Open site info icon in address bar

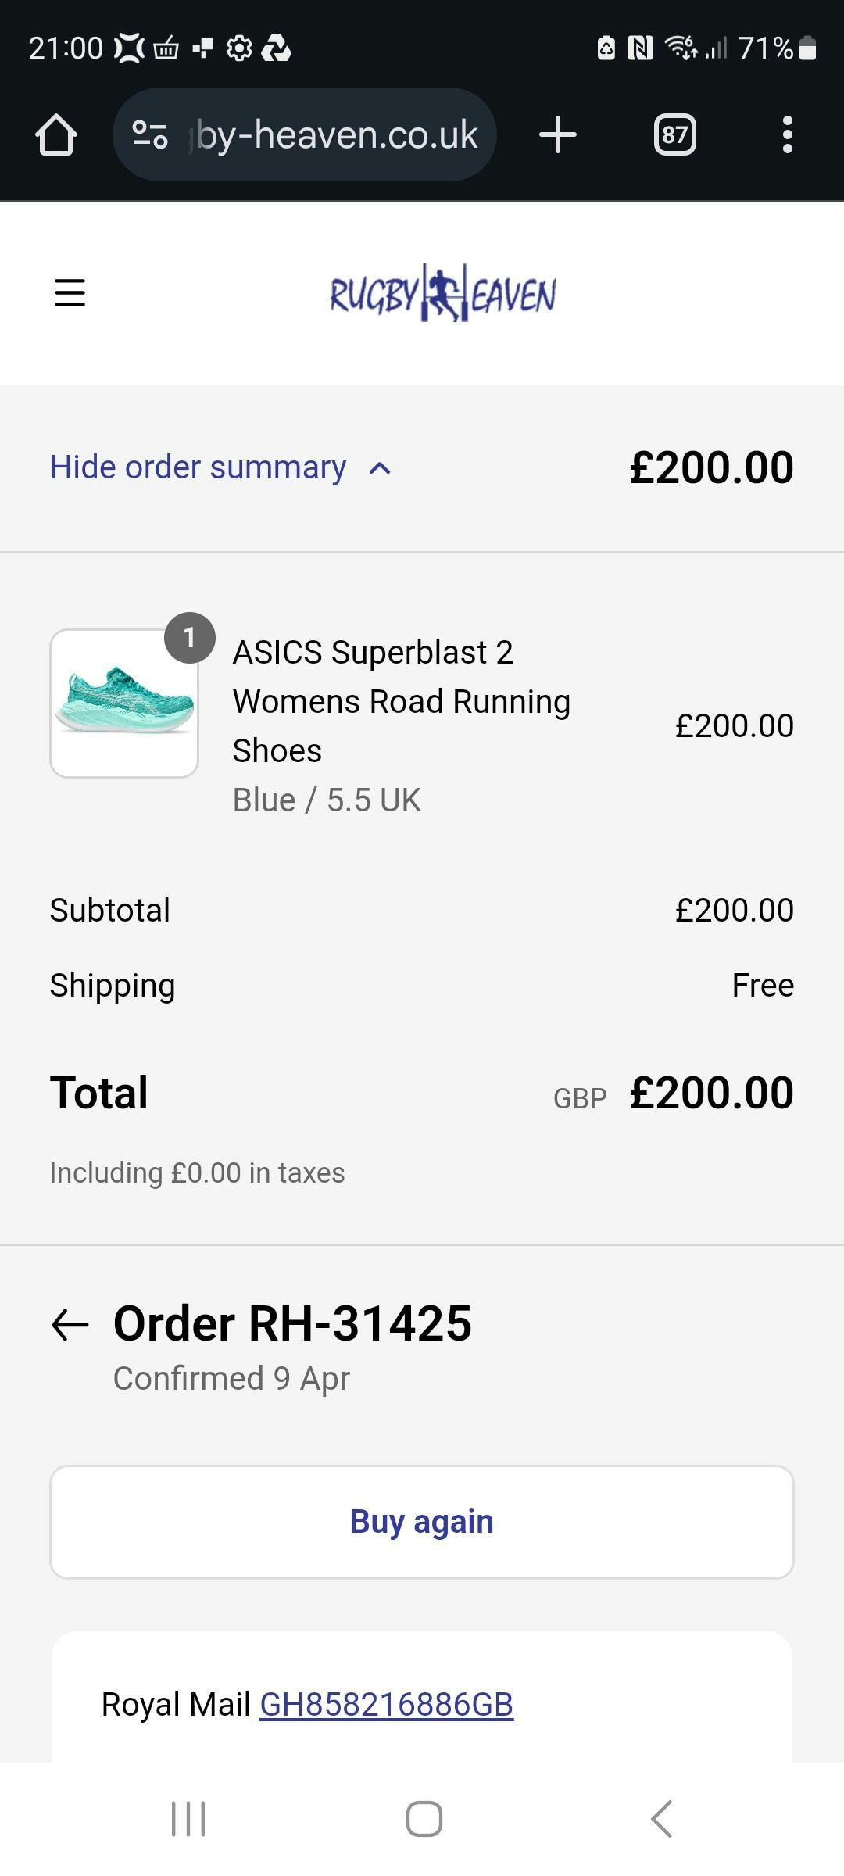(x=150, y=134)
